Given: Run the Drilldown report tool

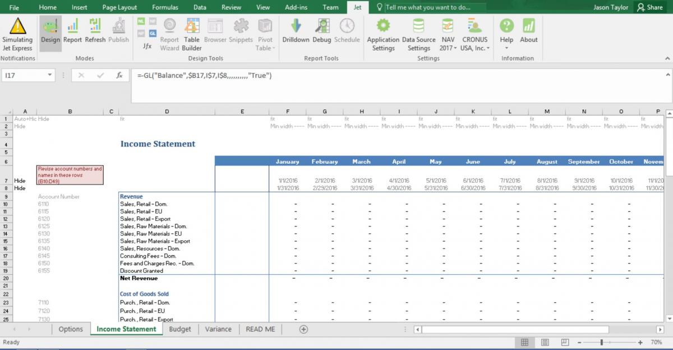Looking at the screenshot, I should pos(296,31).
